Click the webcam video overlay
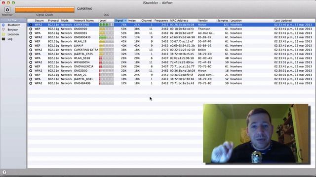The image size is (316, 177). (x=256, y=133)
